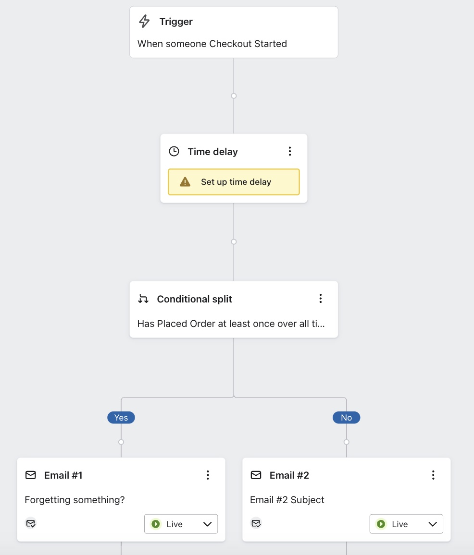Select the 'Has Placed Order' condition text
Screen dimensions: 474x555
(x=231, y=324)
